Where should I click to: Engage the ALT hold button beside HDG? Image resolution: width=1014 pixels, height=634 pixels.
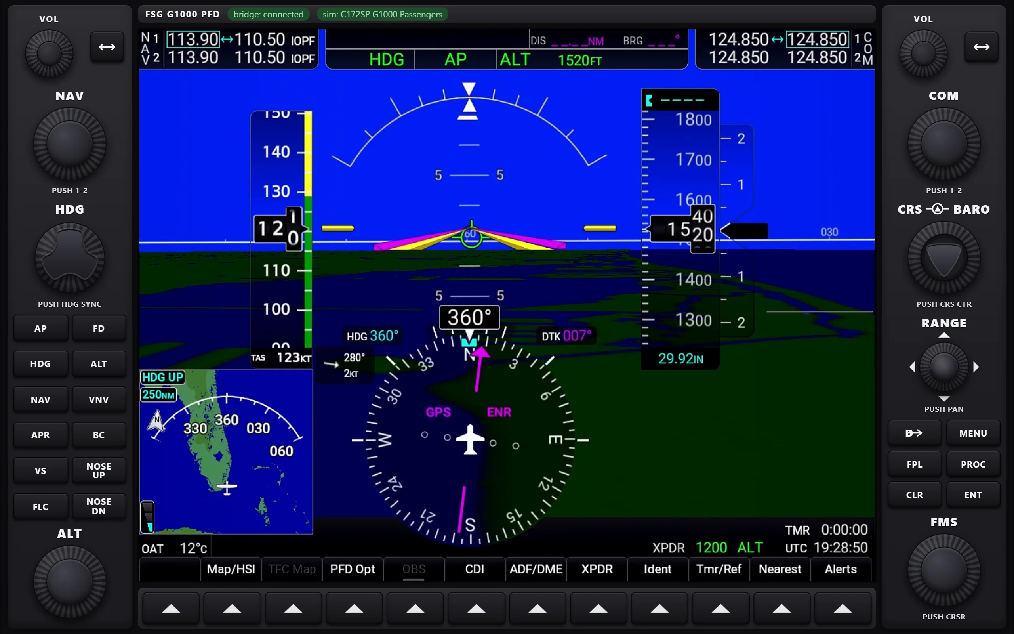[x=99, y=364]
